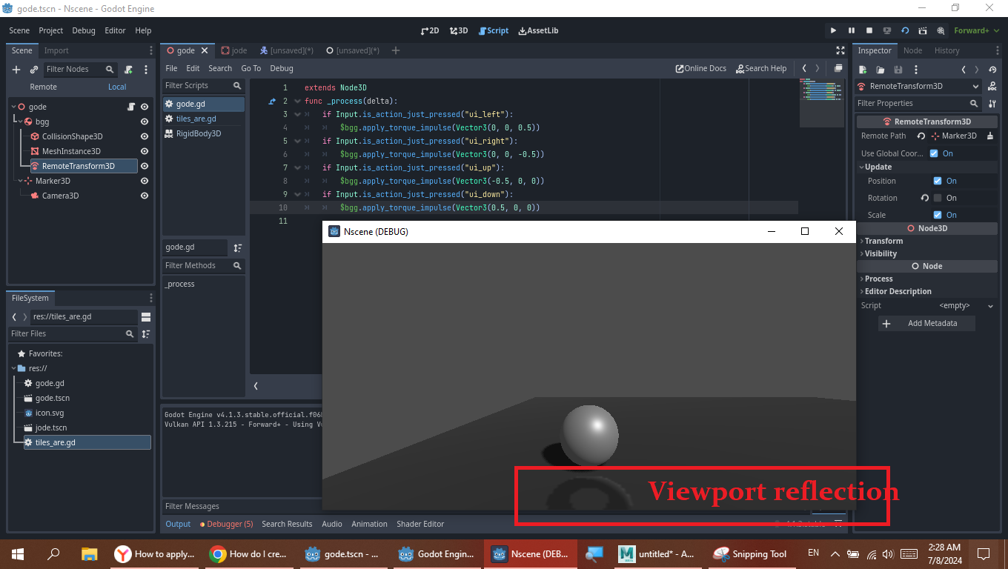This screenshot has height=569, width=1008.
Task: Toggle distraction-free mode icon in script editor
Action: (840, 50)
